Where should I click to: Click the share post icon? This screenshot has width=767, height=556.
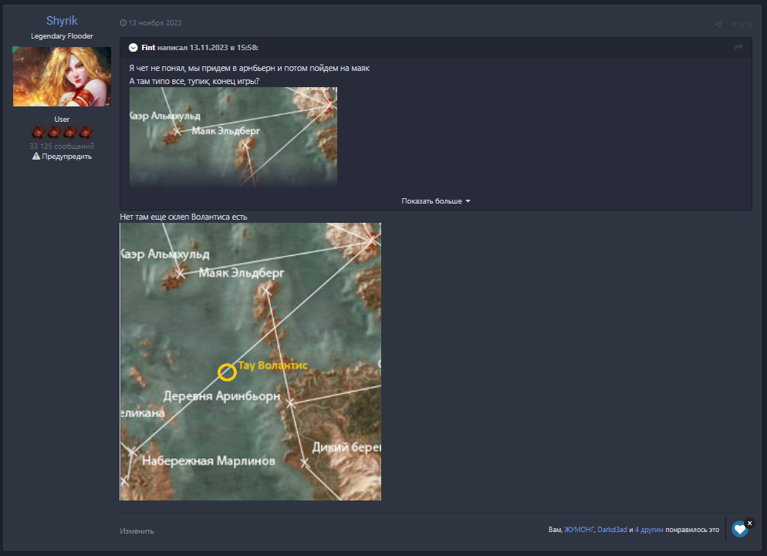point(718,24)
